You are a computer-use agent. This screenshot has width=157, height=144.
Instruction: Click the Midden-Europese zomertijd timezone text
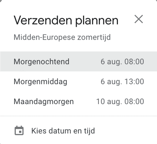(x=62, y=38)
